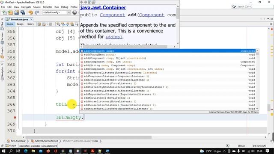
Task: Open the Navigate menu
Action: pyautogui.click(x=26, y=7)
